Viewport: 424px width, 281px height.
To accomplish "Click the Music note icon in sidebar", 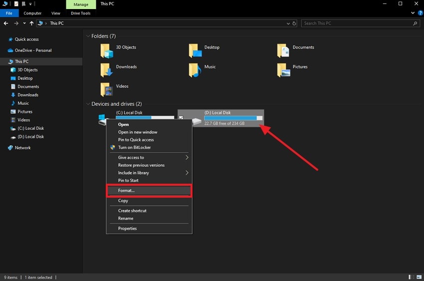I will coord(13,103).
